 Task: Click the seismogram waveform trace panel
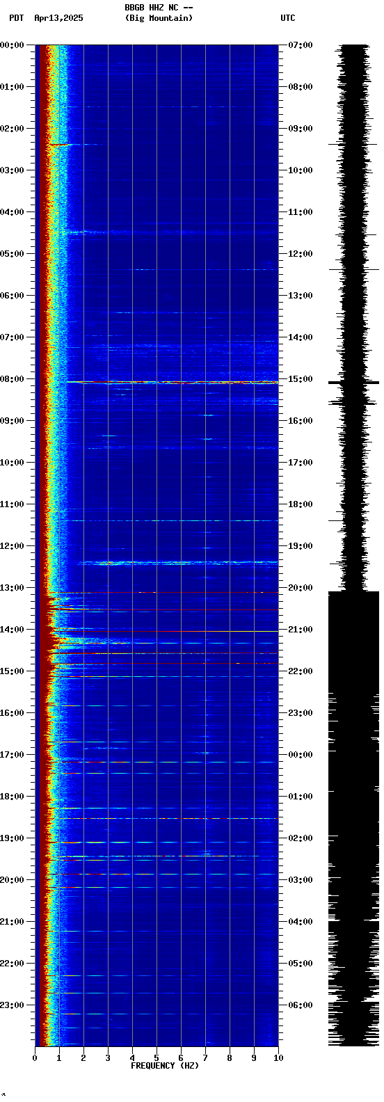(353, 545)
